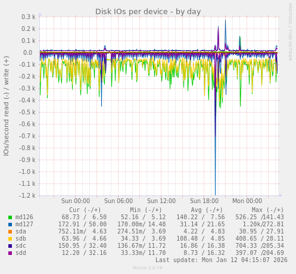Click md127 current value '172.91 / 50.00'
296x274 pixels.
[82, 225]
